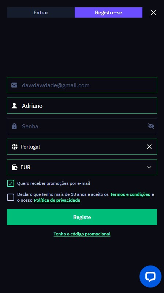This screenshot has width=164, height=293.
Task: Click the envelope icon in email field
Action: click(x=14, y=85)
